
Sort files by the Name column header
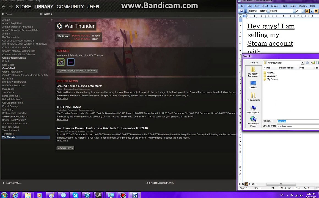(270, 68)
